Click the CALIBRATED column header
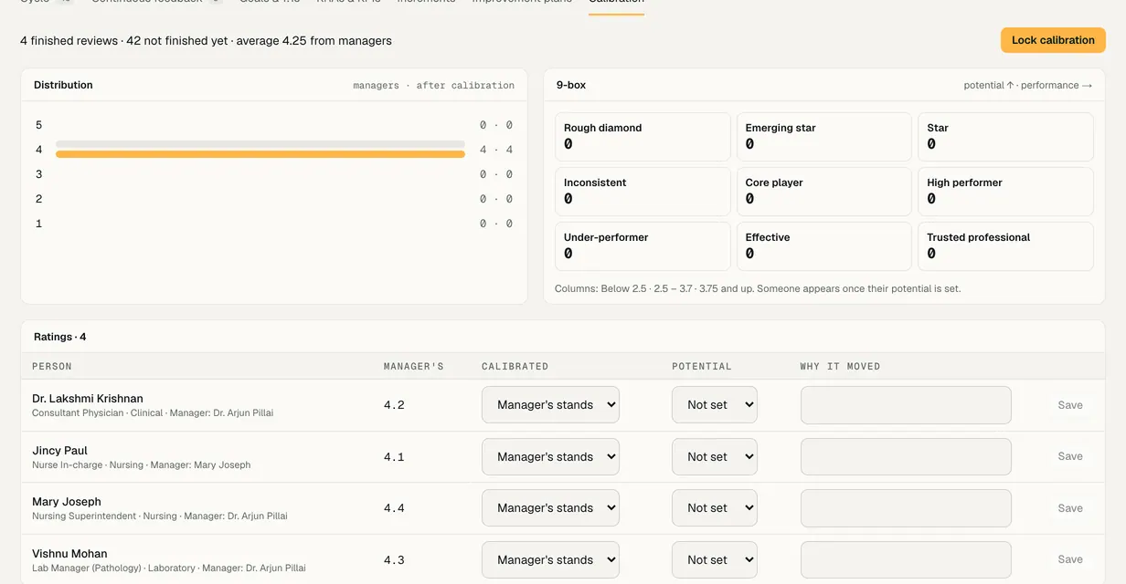Image resolution: width=1126 pixels, height=584 pixels. pos(515,366)
